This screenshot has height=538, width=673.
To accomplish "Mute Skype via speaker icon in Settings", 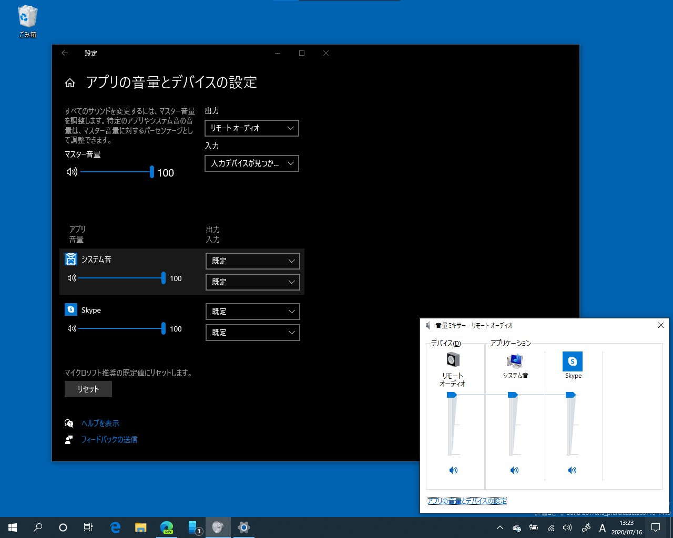I will click(72, 328).
